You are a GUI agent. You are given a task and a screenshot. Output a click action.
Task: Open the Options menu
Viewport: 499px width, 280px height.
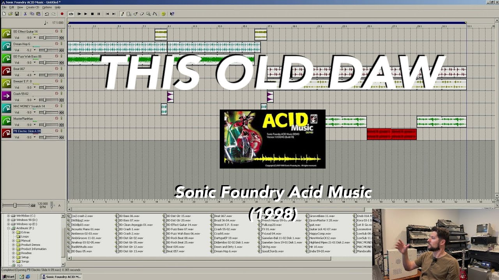click(x=47, y=7)
